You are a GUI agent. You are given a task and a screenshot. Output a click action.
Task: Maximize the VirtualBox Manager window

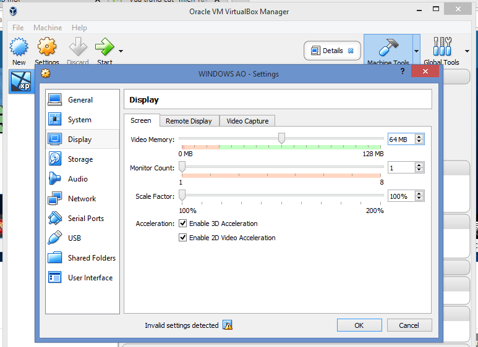[x=436, y=9]
